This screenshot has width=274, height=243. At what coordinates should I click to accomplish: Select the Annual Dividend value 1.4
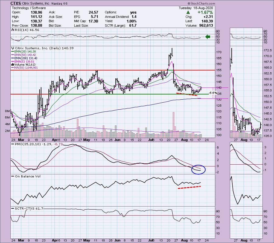click(134, 17)
